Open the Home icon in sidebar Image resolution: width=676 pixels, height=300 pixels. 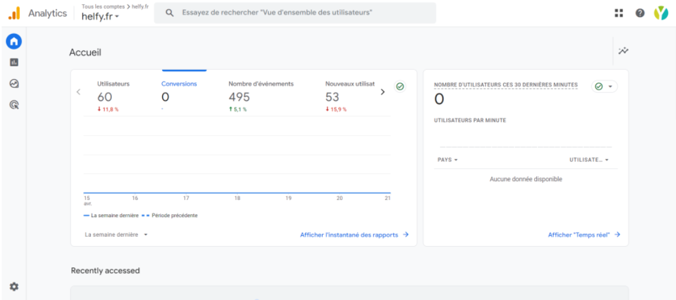pyautogui.click(x=14, y=42)
